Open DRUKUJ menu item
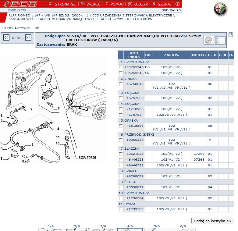Screen dimensions: 238x231 [94, 4]
